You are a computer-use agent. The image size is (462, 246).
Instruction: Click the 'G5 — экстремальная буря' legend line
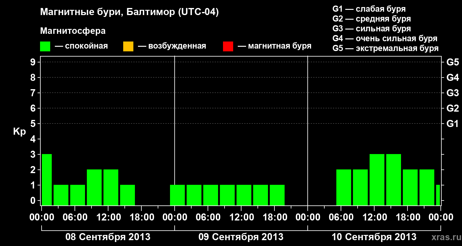(x=386, y=48)
